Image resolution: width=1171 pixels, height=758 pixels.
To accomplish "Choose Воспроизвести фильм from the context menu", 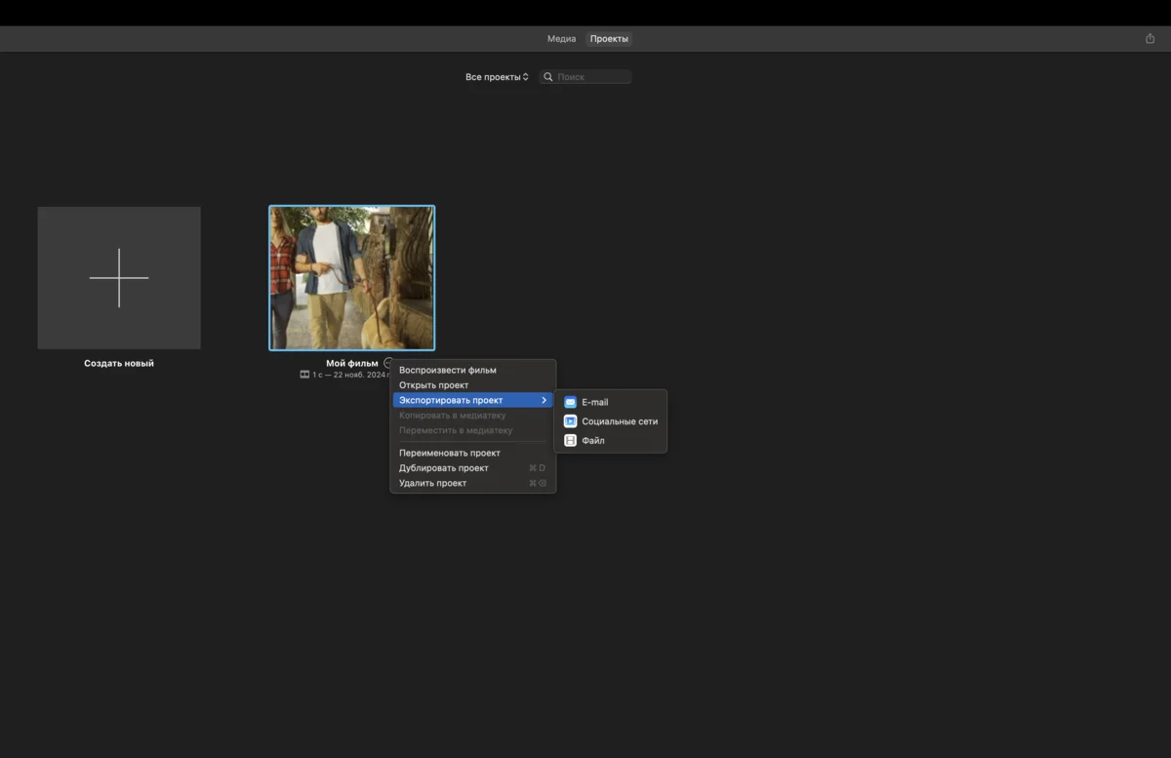I will (448, 371).
